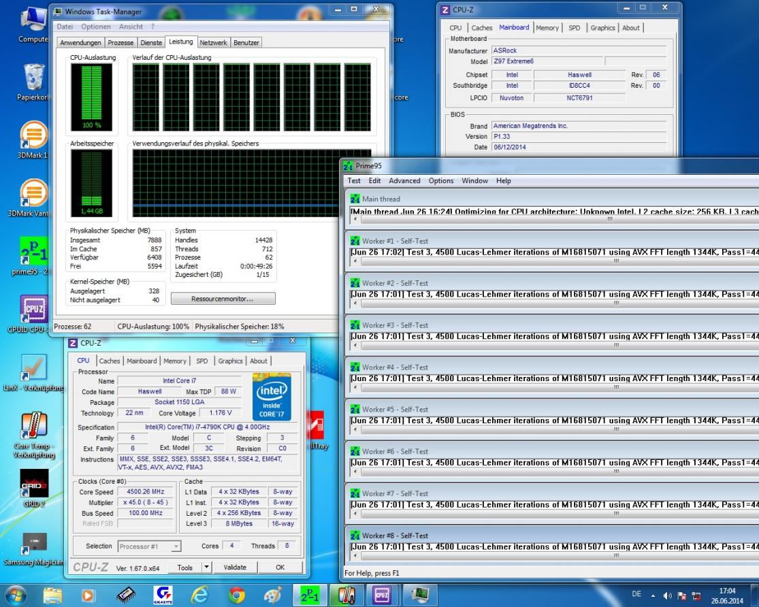Launch the GRID 2 game shortcut

coord(33,488)
